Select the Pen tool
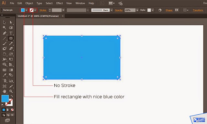The width and height of the screenshot is (207, 124). [x=4, y=33]
